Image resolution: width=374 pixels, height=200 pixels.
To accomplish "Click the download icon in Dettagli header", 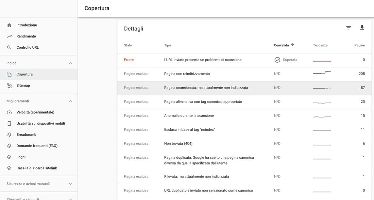I will [362, 28].
